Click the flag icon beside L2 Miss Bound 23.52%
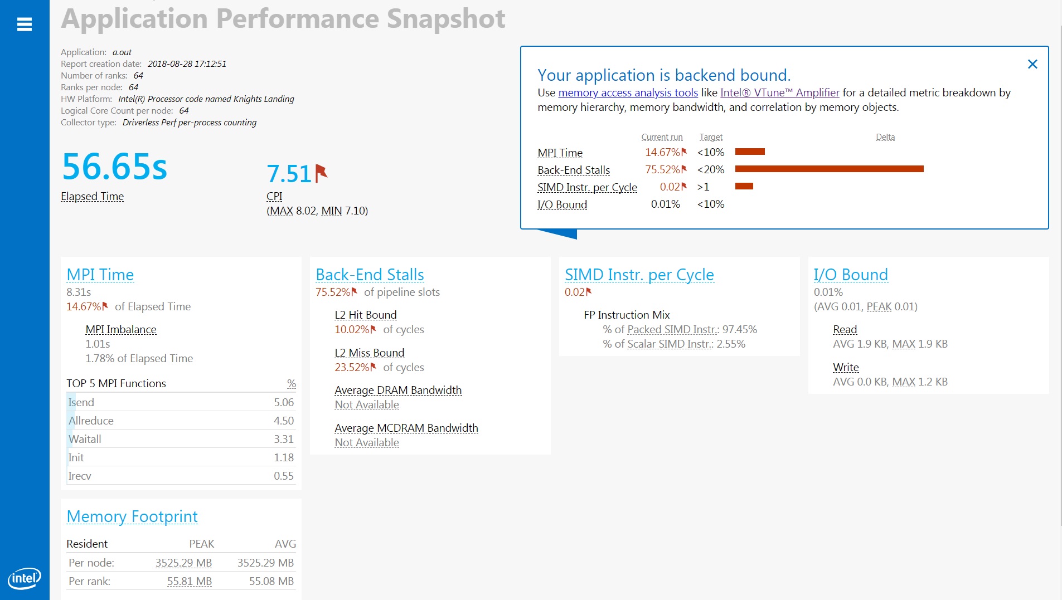Image resolution: width=1062 pixels, height=600 pixels. [x=374, y=367]
